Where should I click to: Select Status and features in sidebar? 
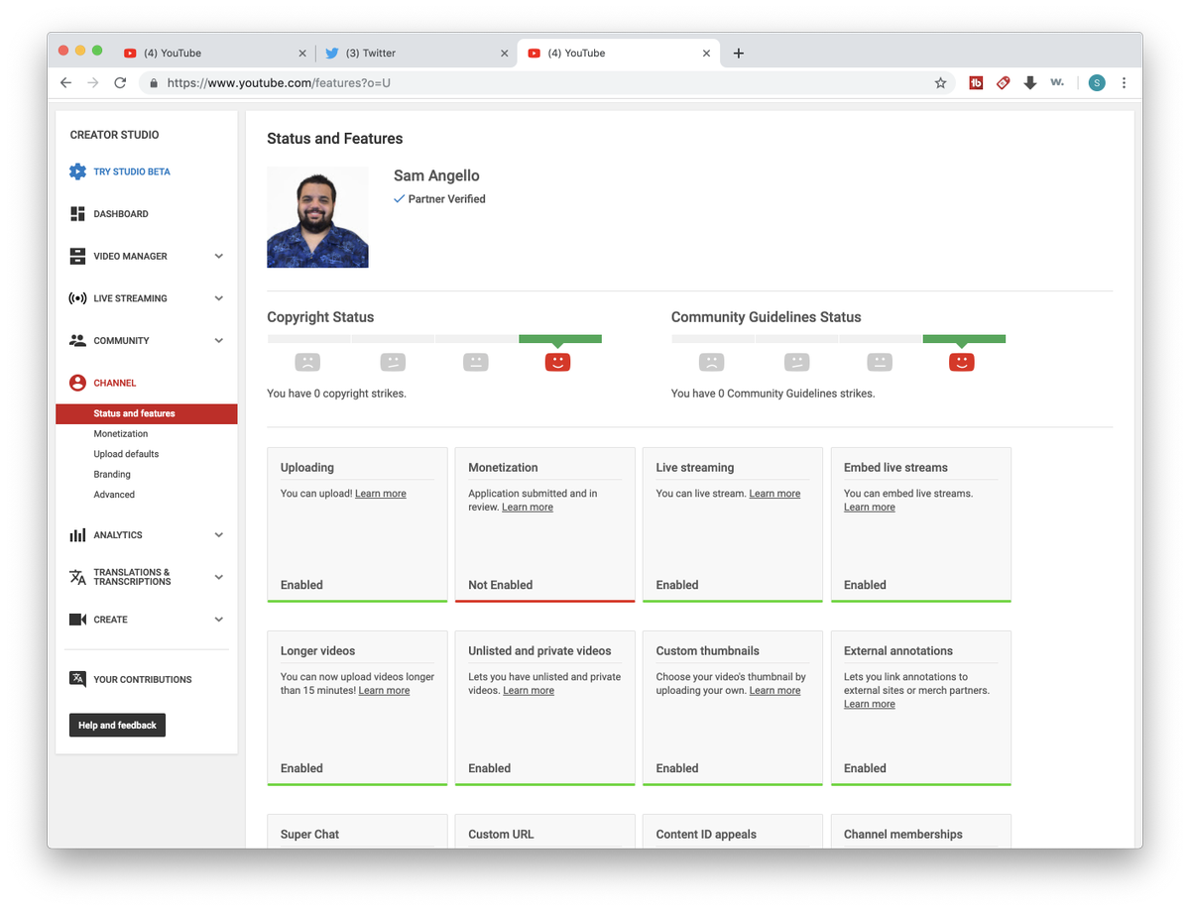(147, 413)
